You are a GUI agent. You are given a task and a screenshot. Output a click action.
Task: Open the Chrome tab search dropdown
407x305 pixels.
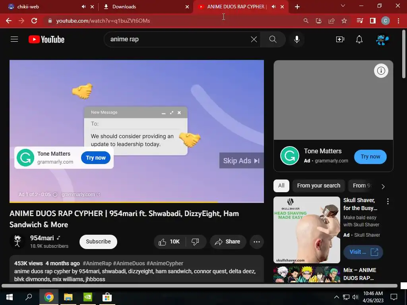point(343,6)
